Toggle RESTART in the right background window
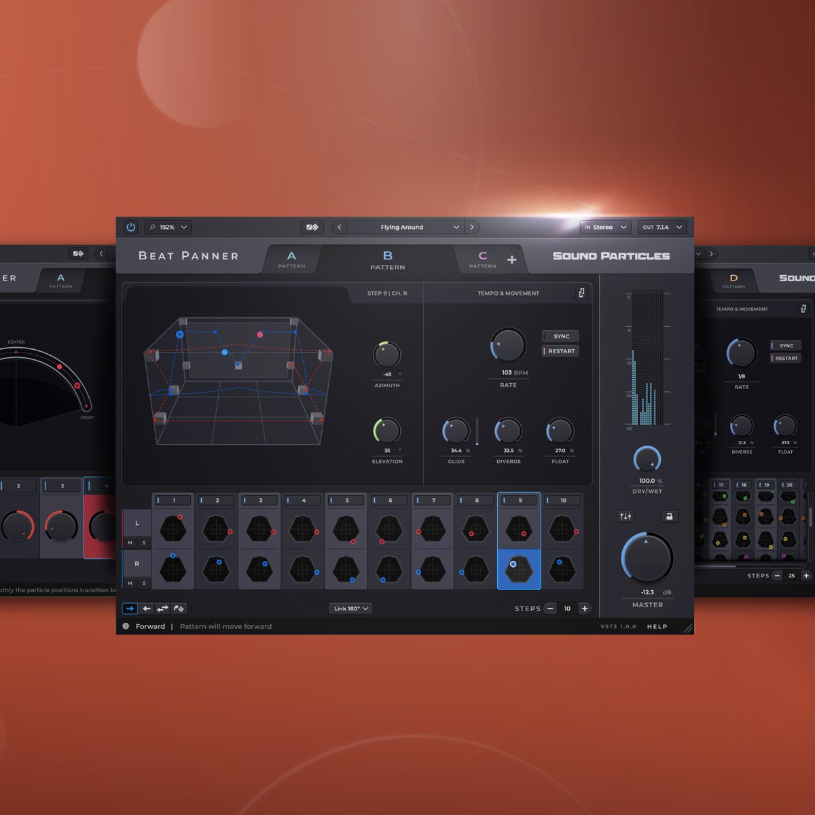 click(x=785, y=358)
